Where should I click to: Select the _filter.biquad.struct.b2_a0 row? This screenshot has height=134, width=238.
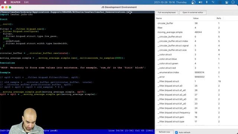[x=197, y=108]
